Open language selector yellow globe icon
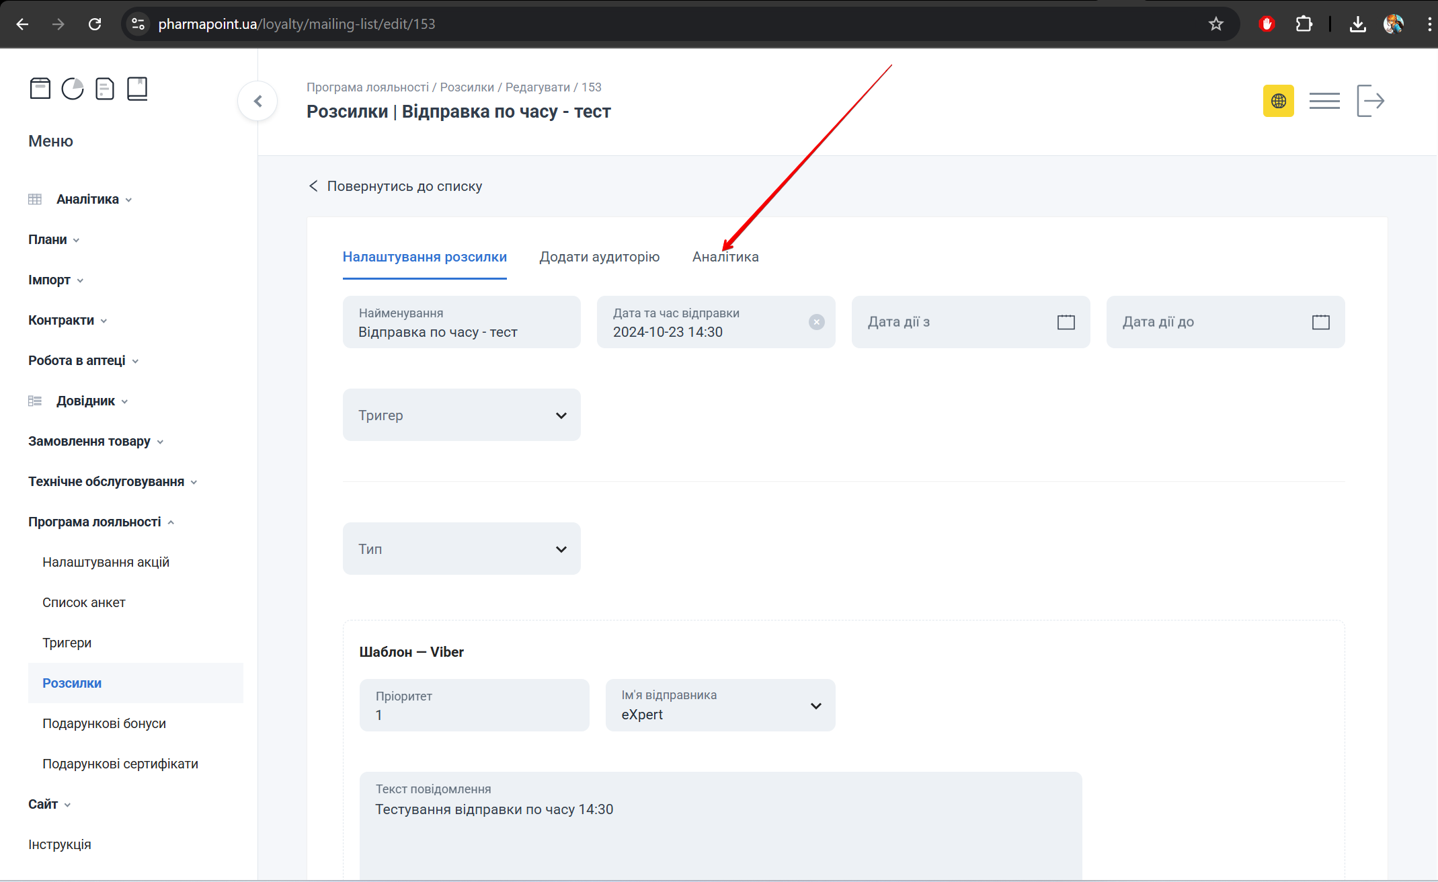This screenshot has width=1438, height=882. tap(1278, 101)
